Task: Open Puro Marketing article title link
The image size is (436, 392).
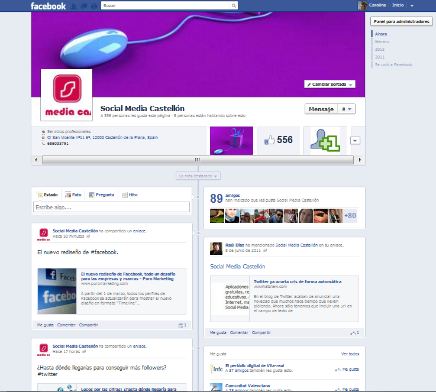Action: (128, 277)
